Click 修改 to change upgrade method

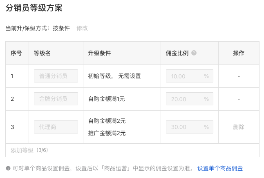click(x=82, y=28)
